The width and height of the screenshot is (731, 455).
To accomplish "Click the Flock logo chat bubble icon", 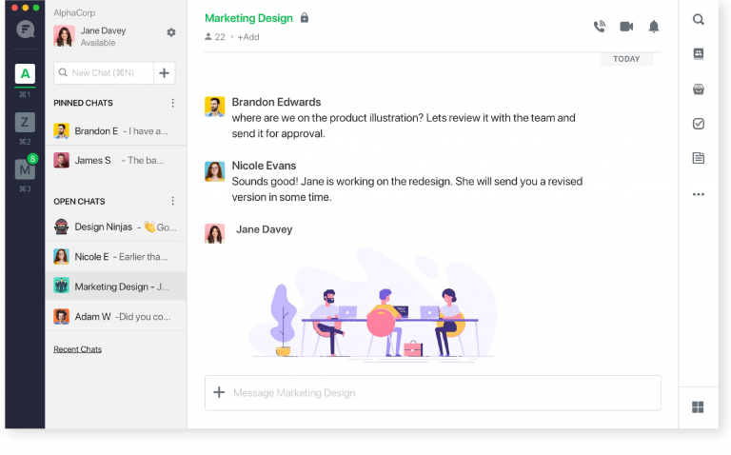I will 25,30.
